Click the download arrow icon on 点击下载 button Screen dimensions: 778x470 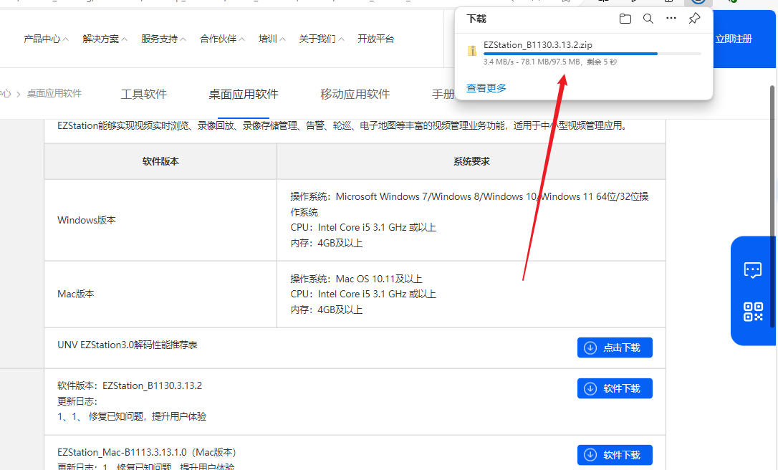click(x=590, y=347)
